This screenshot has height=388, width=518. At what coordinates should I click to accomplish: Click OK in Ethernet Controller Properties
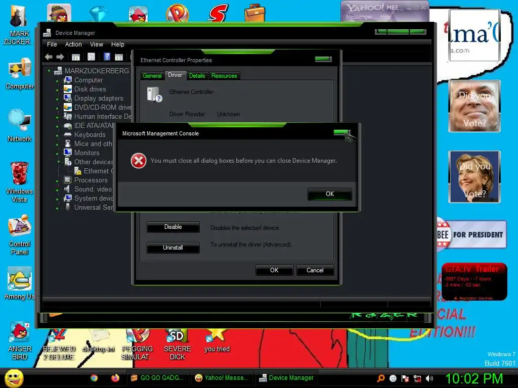click(x=274, y=270)
